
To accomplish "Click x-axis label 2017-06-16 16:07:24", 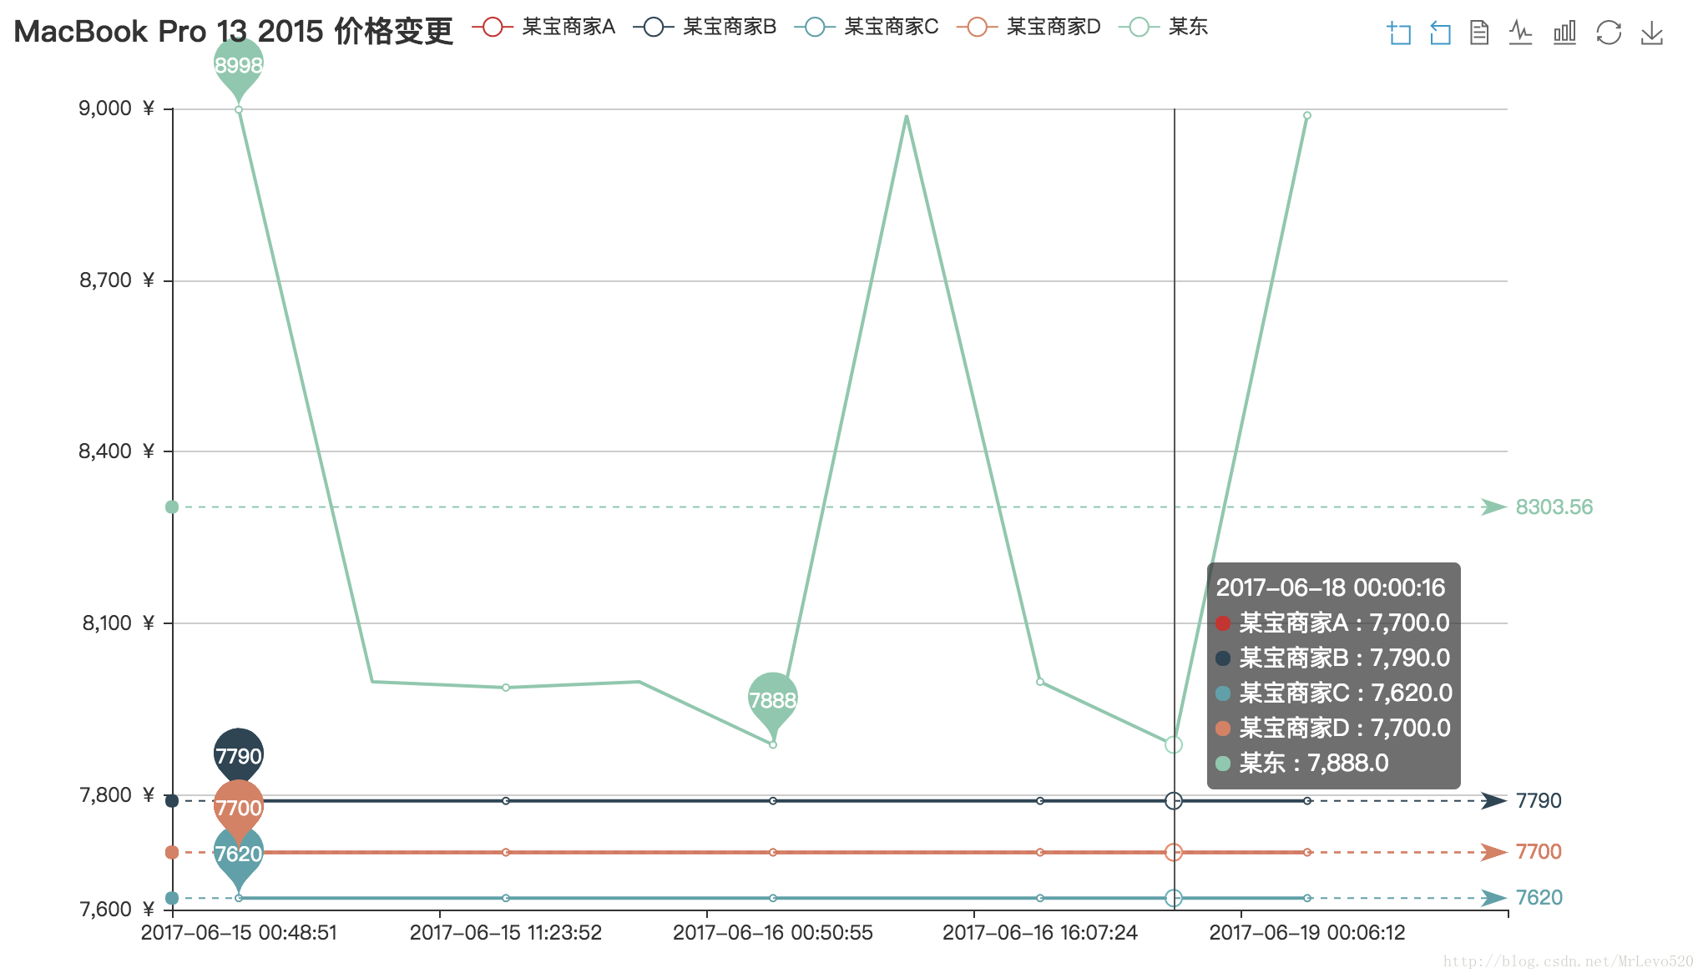I will (x=1040, y=933).
